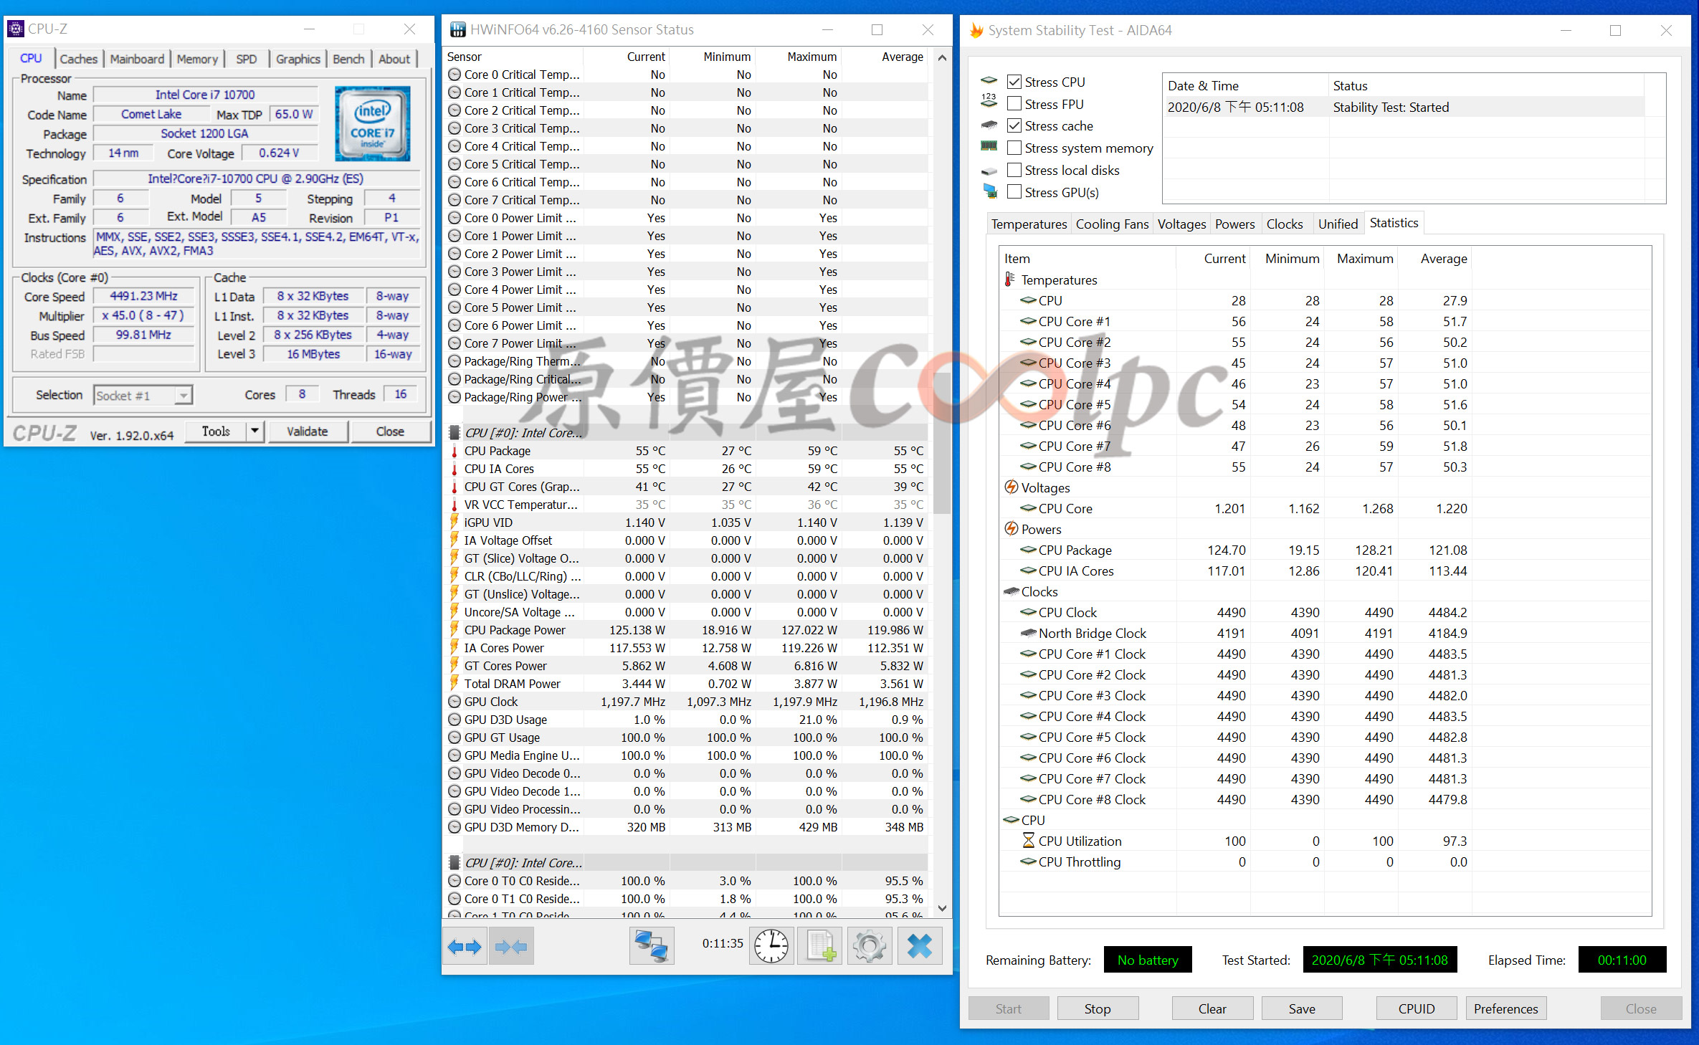The width and height of the screenshot is (1699, 1045).
Task: Click Stress system memory RAM icon
Action: tap(989, 146)
